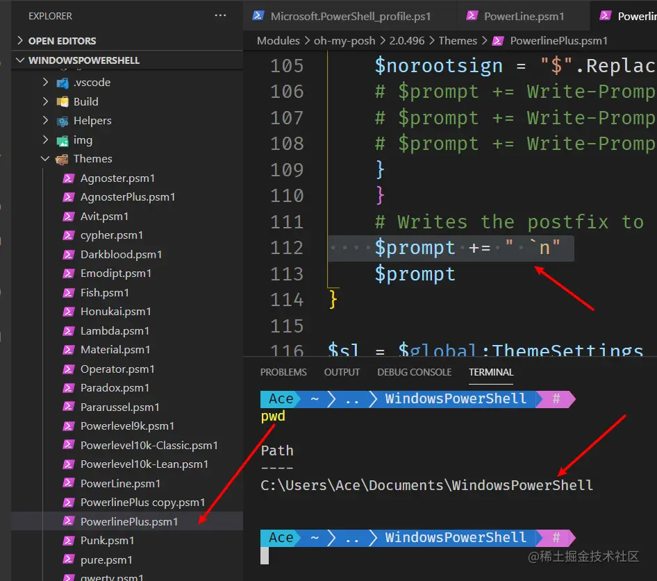Image resolution: width=657 pixels, height=581 pixels.
Task: Place cursor on $prompt at line 113
Action: tap(415, 274)
